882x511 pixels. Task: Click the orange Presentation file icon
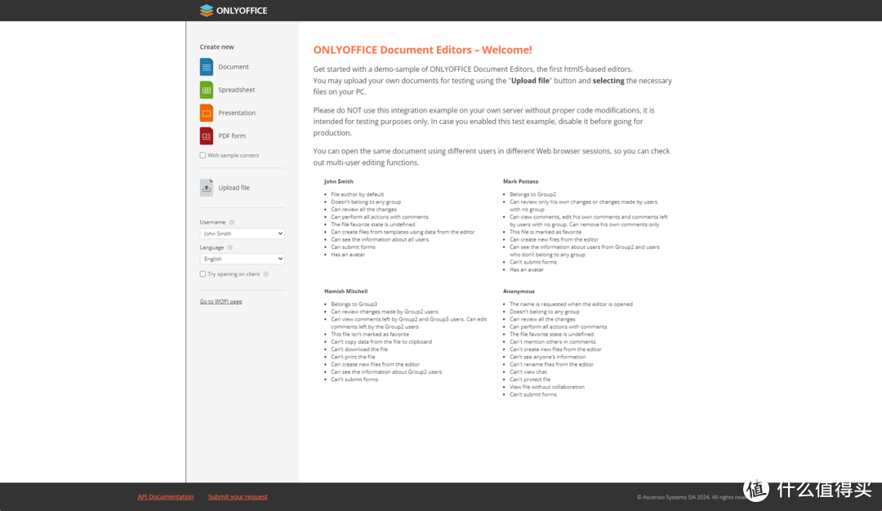[x=207, y=113]
